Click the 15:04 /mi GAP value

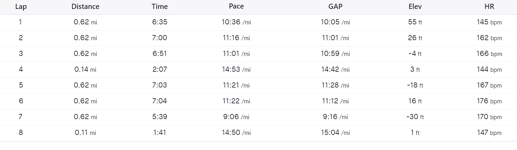pos(335,133)
